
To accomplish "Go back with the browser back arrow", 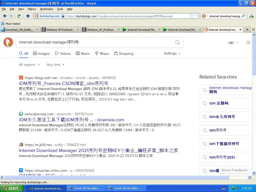I will pyautogui.click(x=5, y=16).
